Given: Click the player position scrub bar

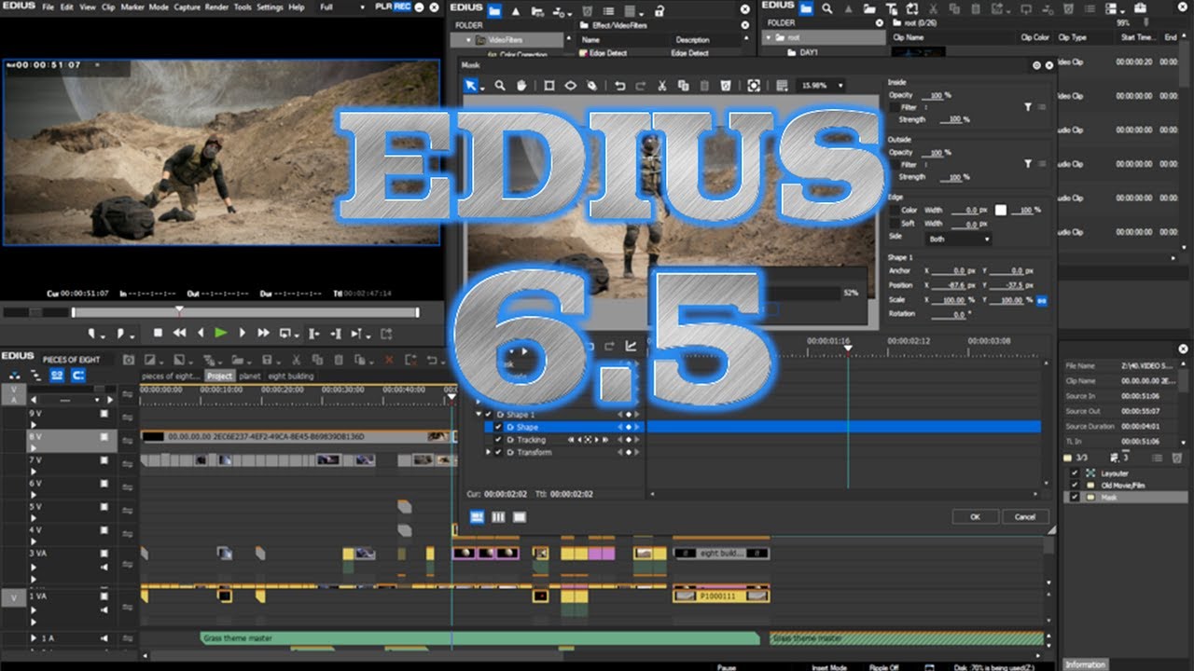Looking at the screenshot, I should point(245,313).
